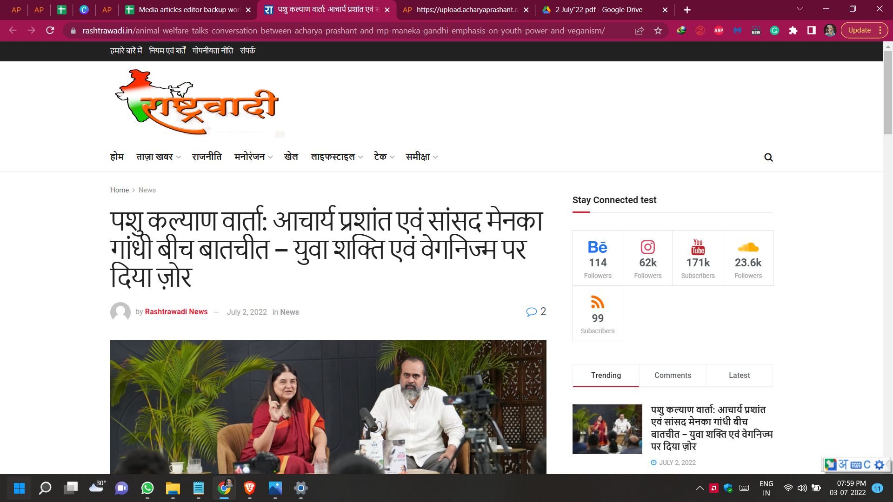Open the Chrome extensions puzzle icon
Viewport: 893px width, 502px height.
coord(793,31)
